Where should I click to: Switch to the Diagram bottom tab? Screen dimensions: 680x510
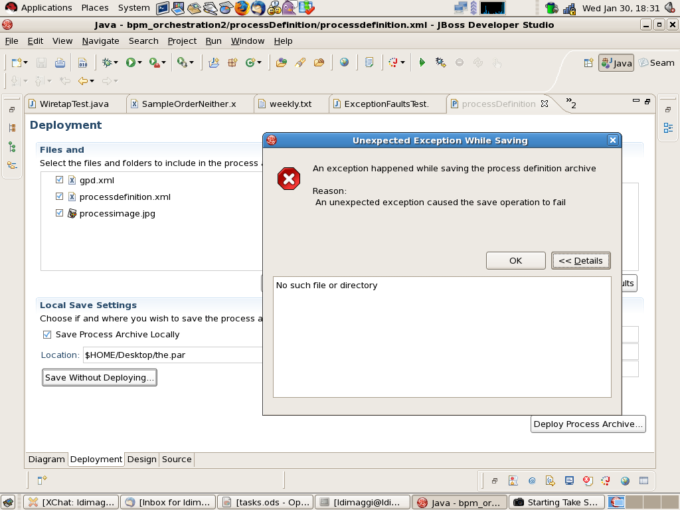coord(46,460)
